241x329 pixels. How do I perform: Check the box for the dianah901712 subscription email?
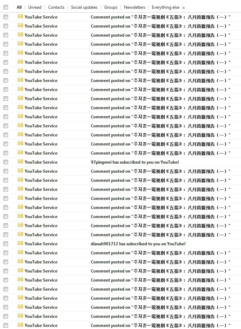(x=6, y=244)
